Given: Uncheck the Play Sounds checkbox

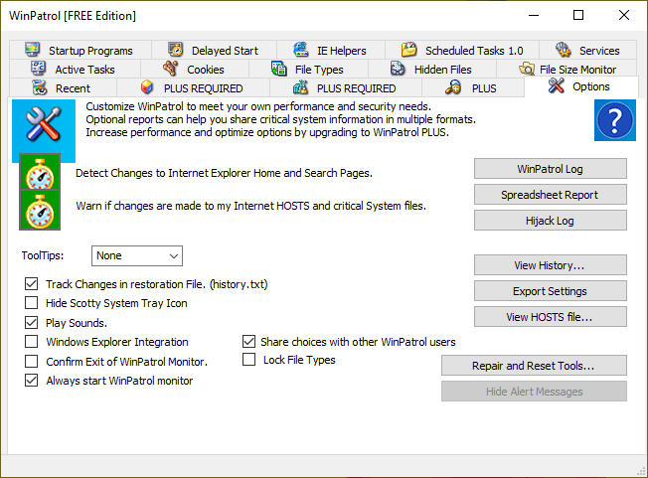Looking at the screenshot, I should (31, 323).
